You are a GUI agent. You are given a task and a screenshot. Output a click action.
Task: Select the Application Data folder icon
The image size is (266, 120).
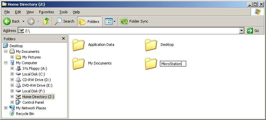tap(78, 45)
